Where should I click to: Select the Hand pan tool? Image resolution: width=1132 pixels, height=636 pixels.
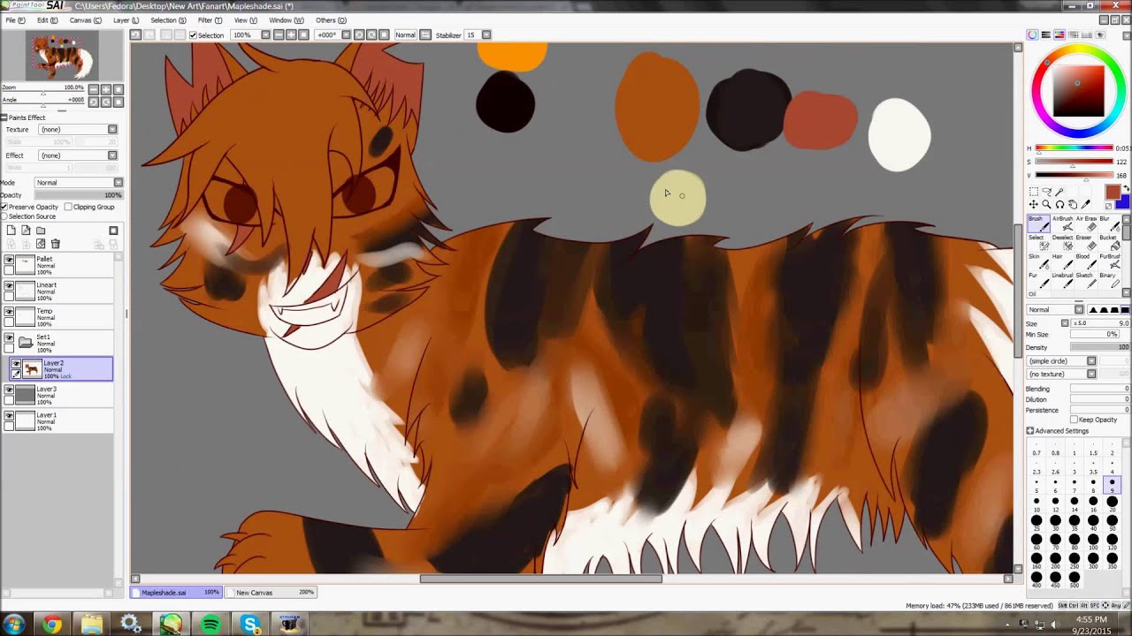pos(1073,204)
